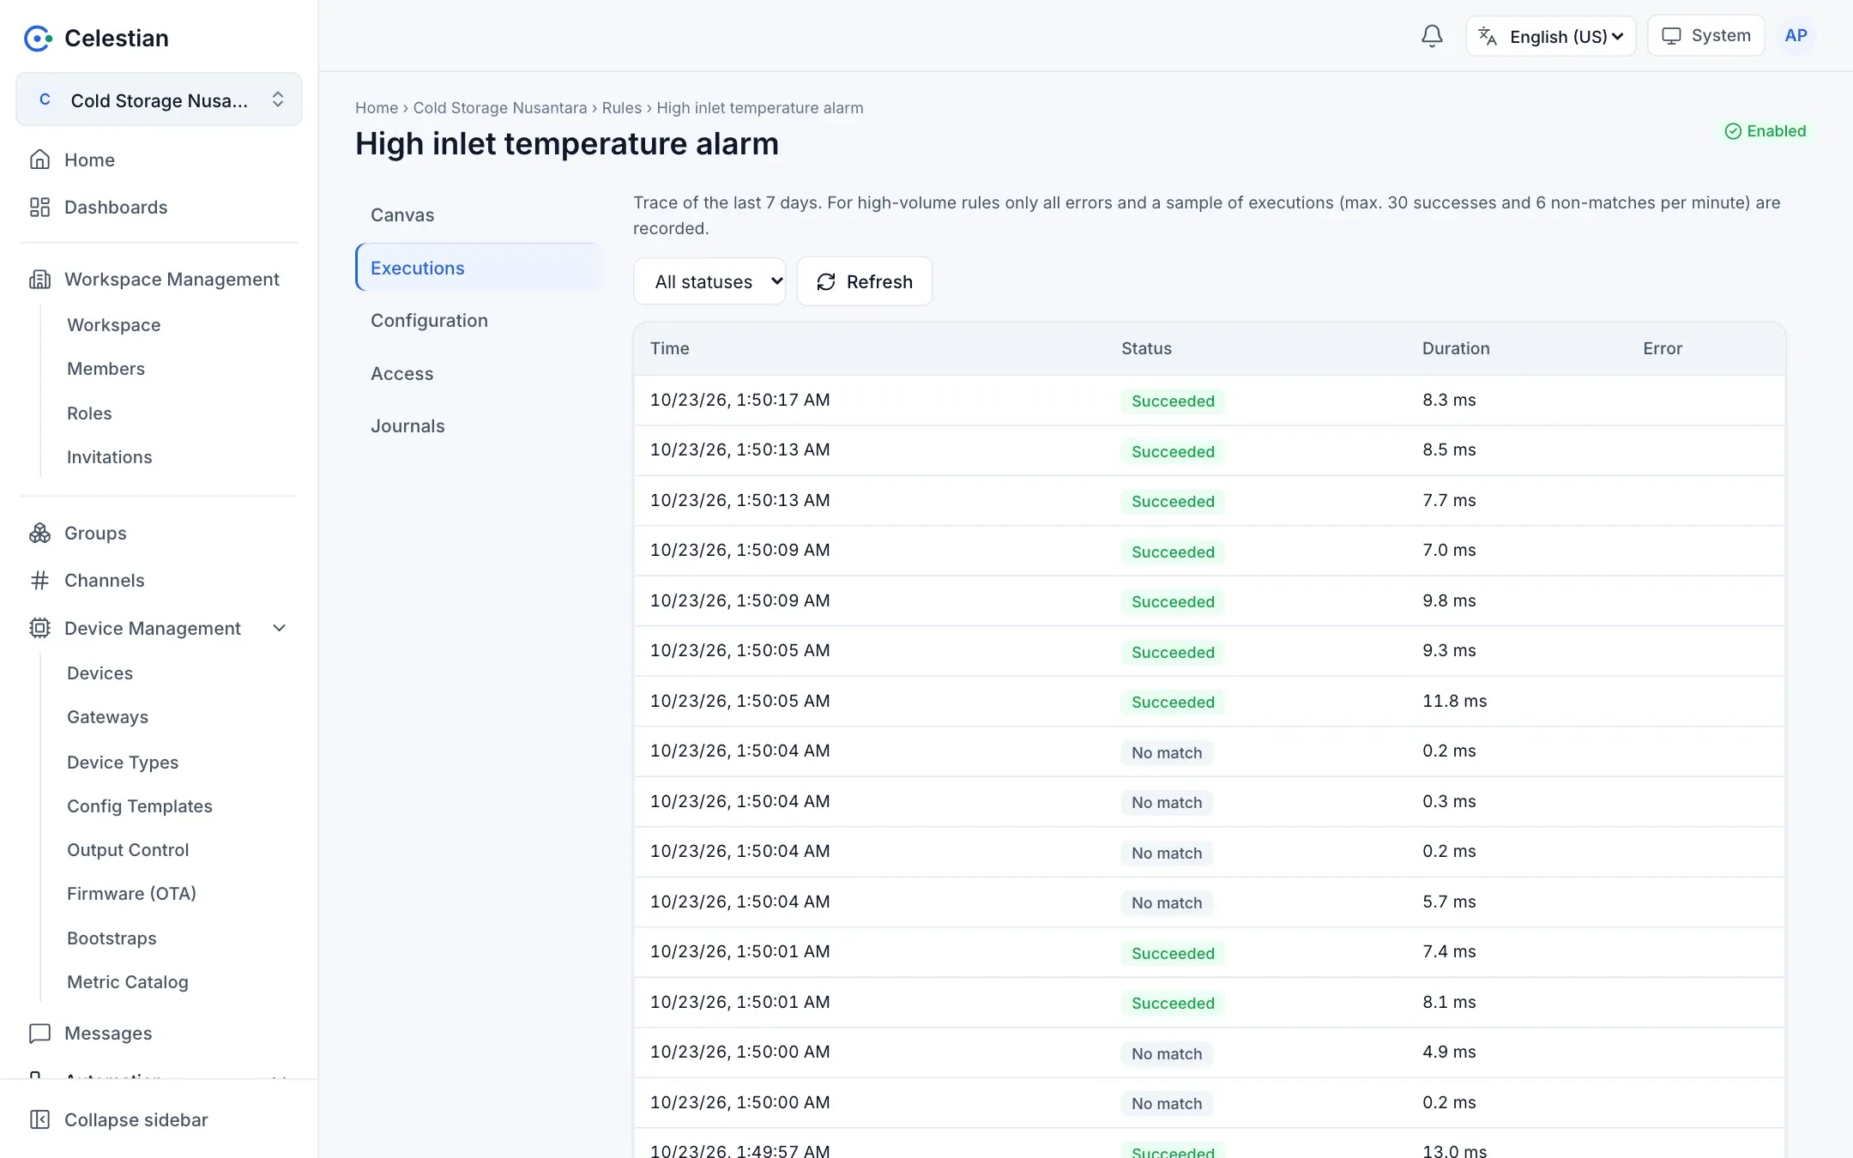Click the Celestian logo icon

tap(38, 38)
